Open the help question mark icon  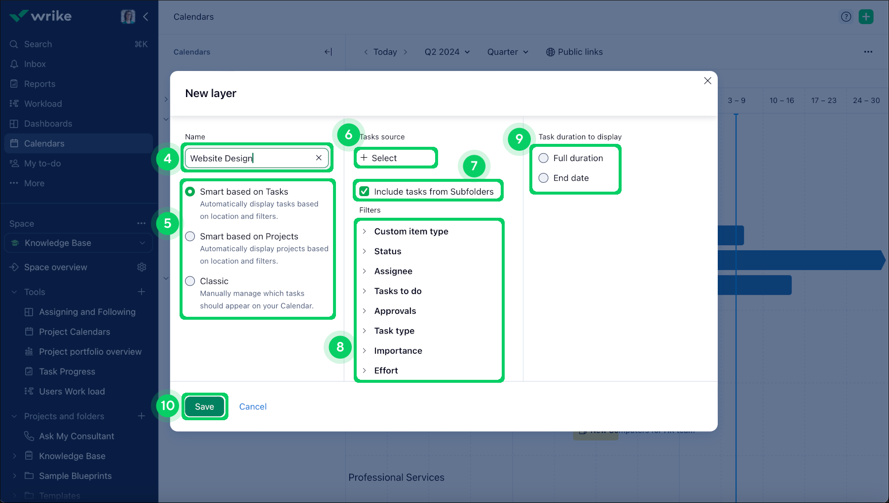[x=846, y=17]
